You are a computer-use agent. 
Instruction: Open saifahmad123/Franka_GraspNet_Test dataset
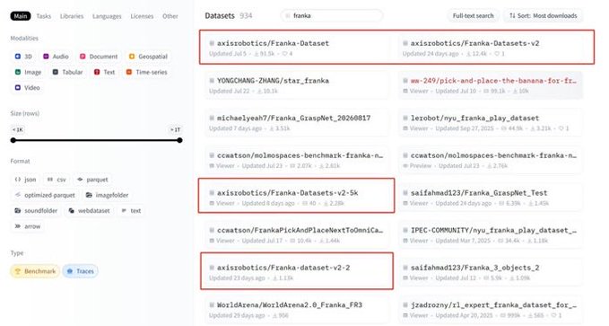[490, 198]
